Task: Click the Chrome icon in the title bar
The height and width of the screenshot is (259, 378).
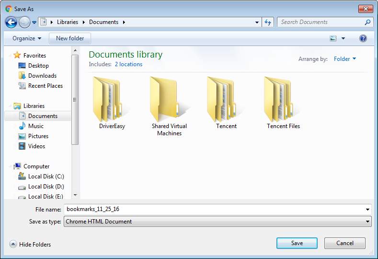Action: click(x=9, y=9)
